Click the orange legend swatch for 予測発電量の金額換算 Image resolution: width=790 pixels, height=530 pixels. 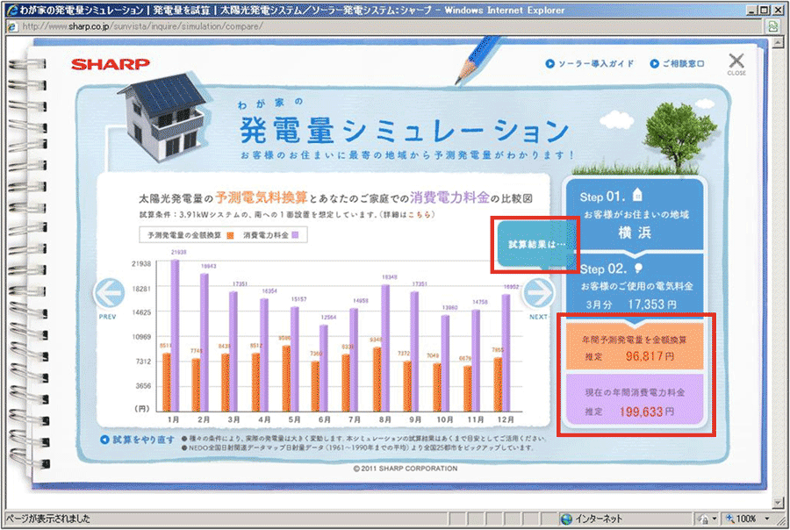pos(229,236)
